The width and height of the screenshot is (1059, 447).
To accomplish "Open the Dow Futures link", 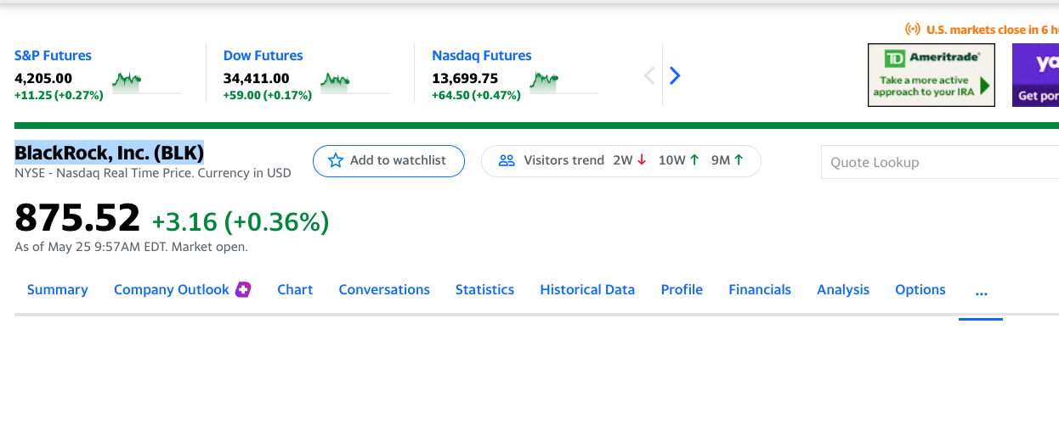I will [263, 55].
